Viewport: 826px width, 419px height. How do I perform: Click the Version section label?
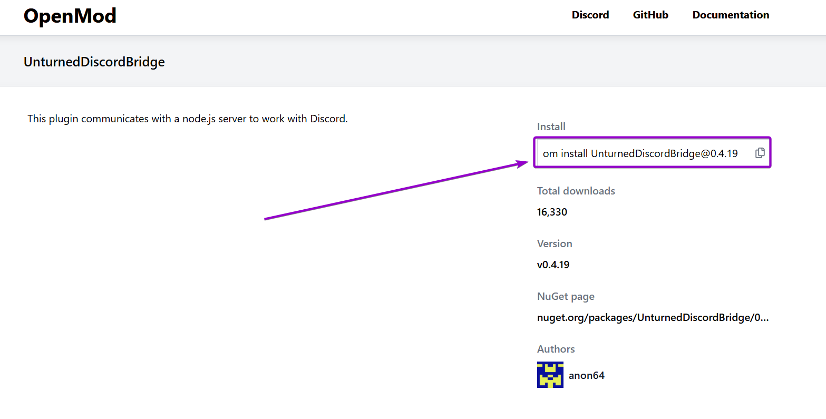555,243
